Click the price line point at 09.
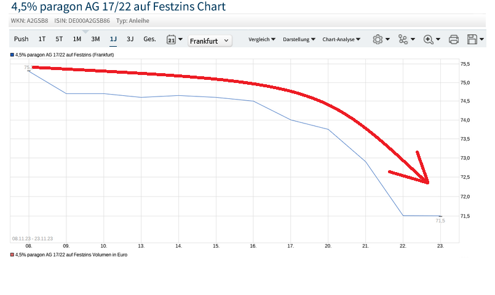This screenshot has width=495, height=295. point(66,93)
